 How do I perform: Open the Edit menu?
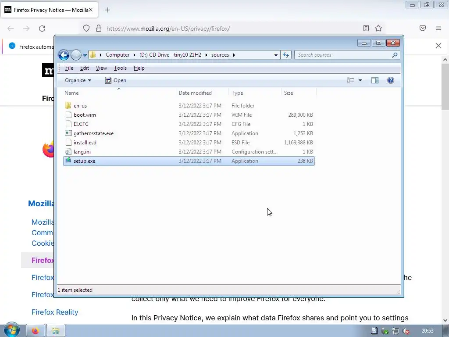click(85, 68)
